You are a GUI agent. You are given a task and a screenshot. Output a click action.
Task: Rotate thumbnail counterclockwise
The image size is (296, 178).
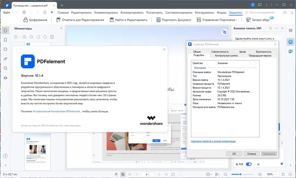[38, 37]
